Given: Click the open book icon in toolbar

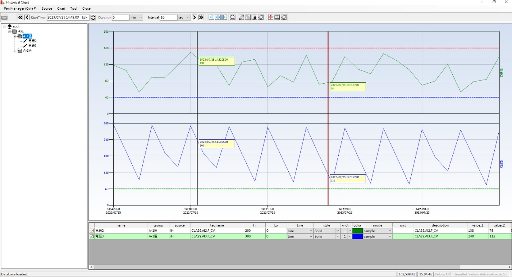Looking at the screenshot, I should click(x=277, y=17).
